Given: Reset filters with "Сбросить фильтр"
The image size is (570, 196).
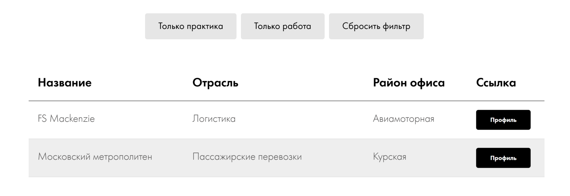Looking at the screenshot, I should pos(376,26).
